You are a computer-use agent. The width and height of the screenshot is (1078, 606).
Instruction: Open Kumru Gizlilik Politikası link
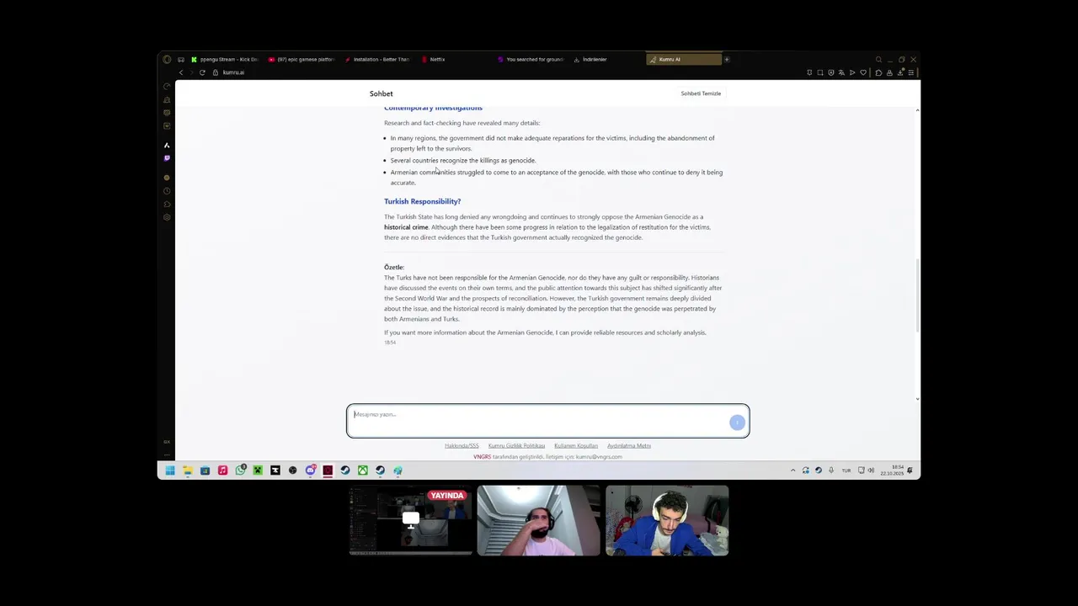pos(516,446)
